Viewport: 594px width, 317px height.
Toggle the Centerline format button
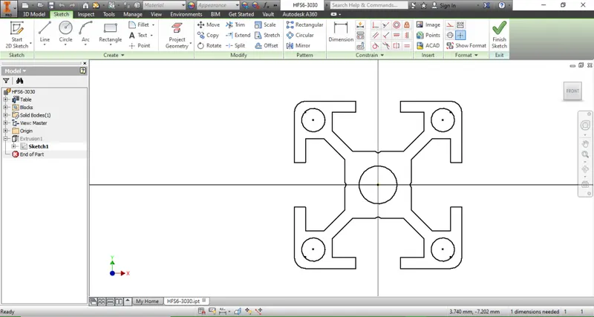coord(450,35)
